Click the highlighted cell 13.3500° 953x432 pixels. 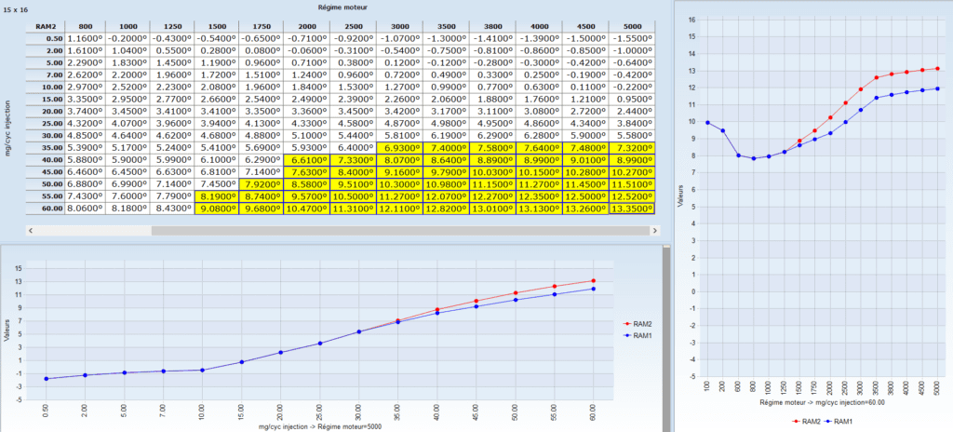(632, 209)
